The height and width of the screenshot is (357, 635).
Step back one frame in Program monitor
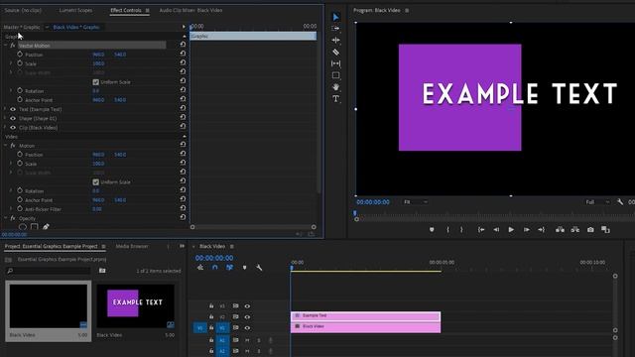point(496,229)
